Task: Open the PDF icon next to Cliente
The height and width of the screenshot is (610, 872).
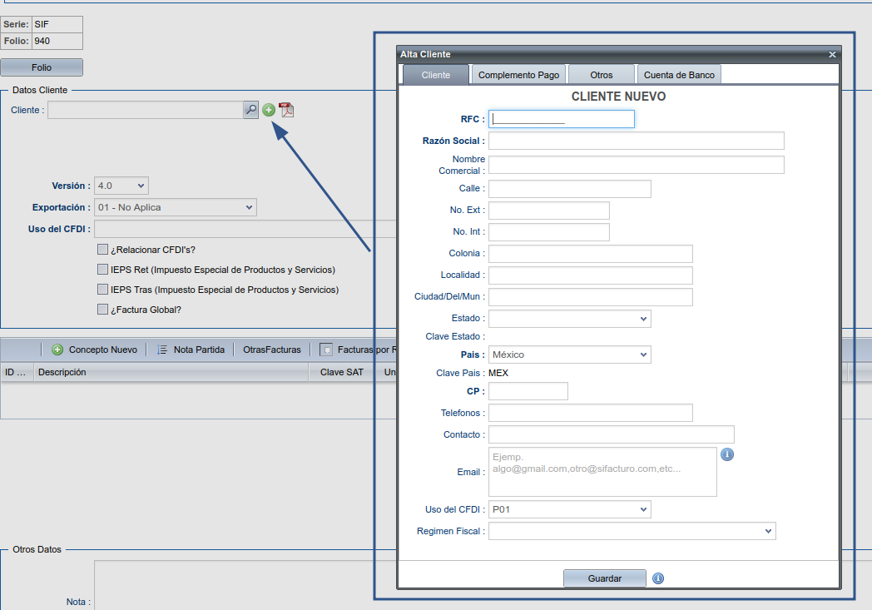Action: click(x=286, y=110)
